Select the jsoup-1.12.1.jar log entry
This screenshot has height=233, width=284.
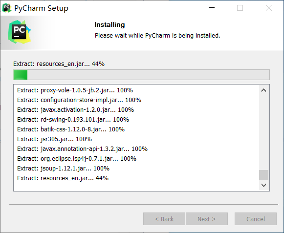(63, 169)
